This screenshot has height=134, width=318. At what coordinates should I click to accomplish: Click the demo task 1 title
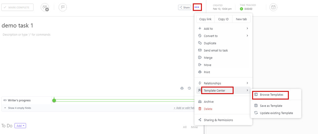(17, 26)
